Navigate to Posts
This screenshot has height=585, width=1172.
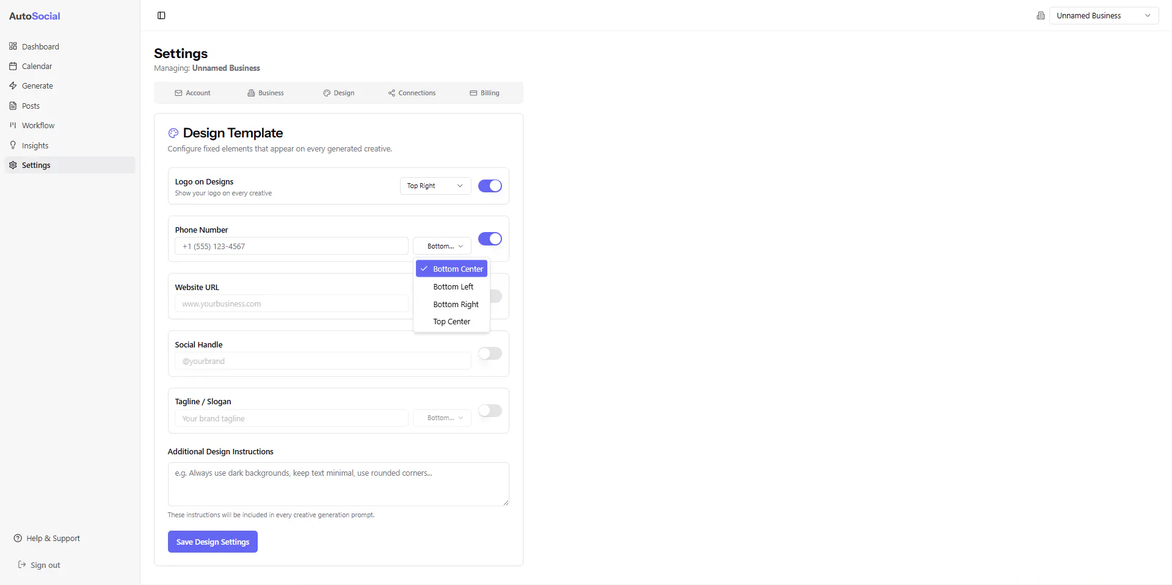tap(70, 106)
